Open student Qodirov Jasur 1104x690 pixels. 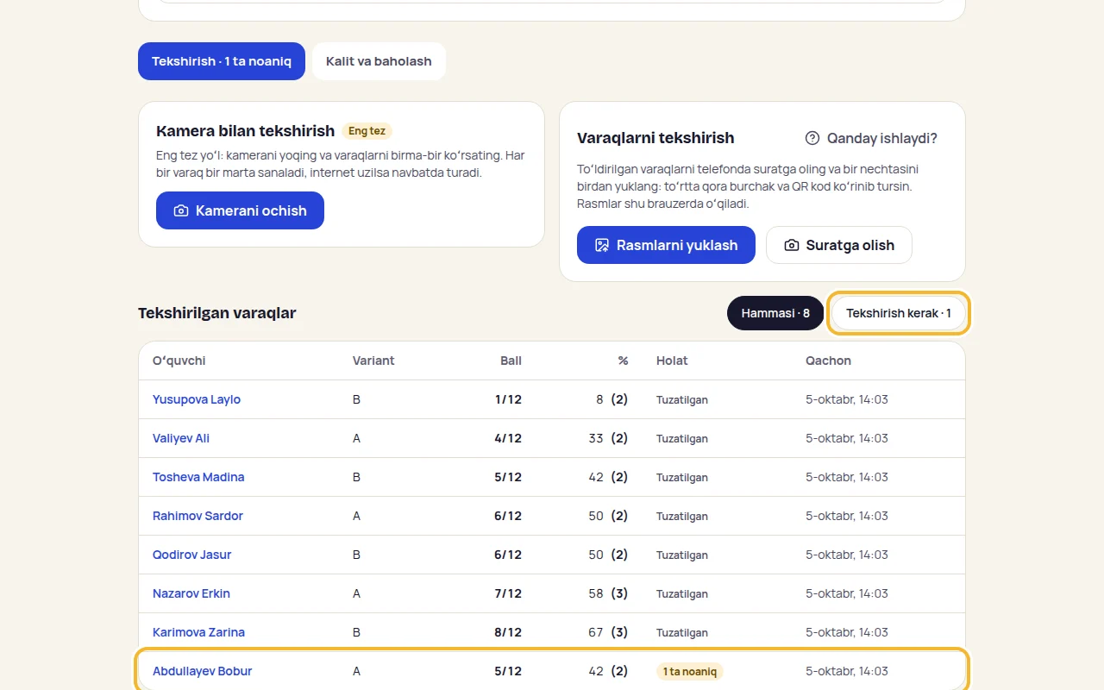pos(192,555)
